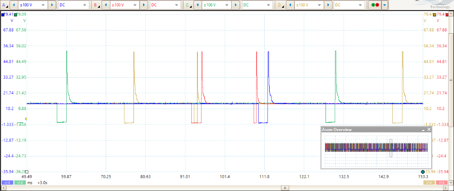
Task: Expand Channel A ±100 V range dropdown
Action: pyautogui.click(x=43, y=5)
